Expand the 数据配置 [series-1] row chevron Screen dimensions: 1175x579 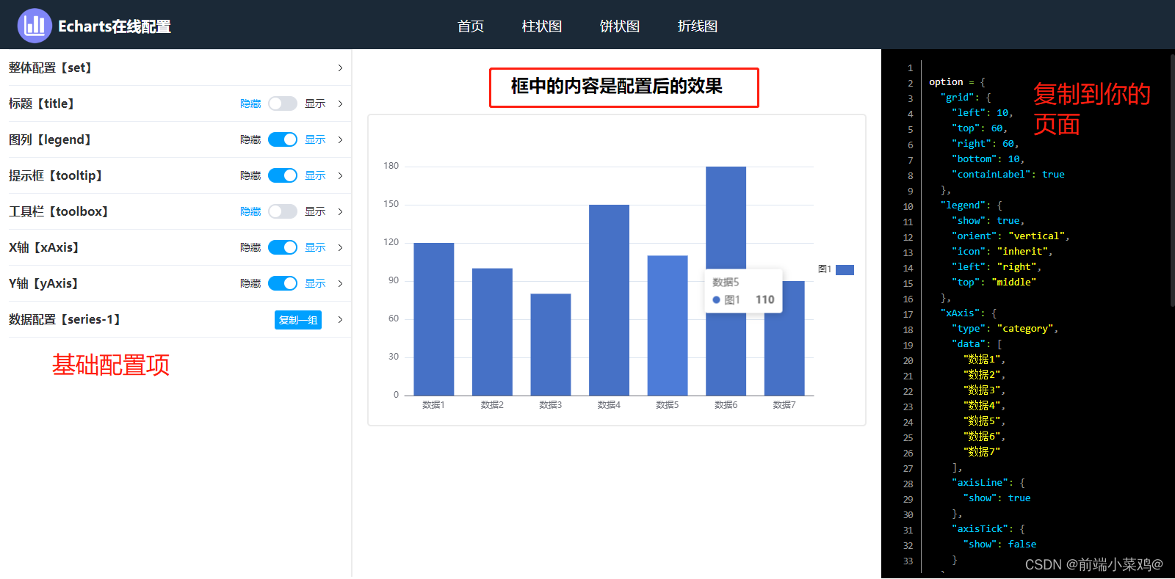coord(340,319)
